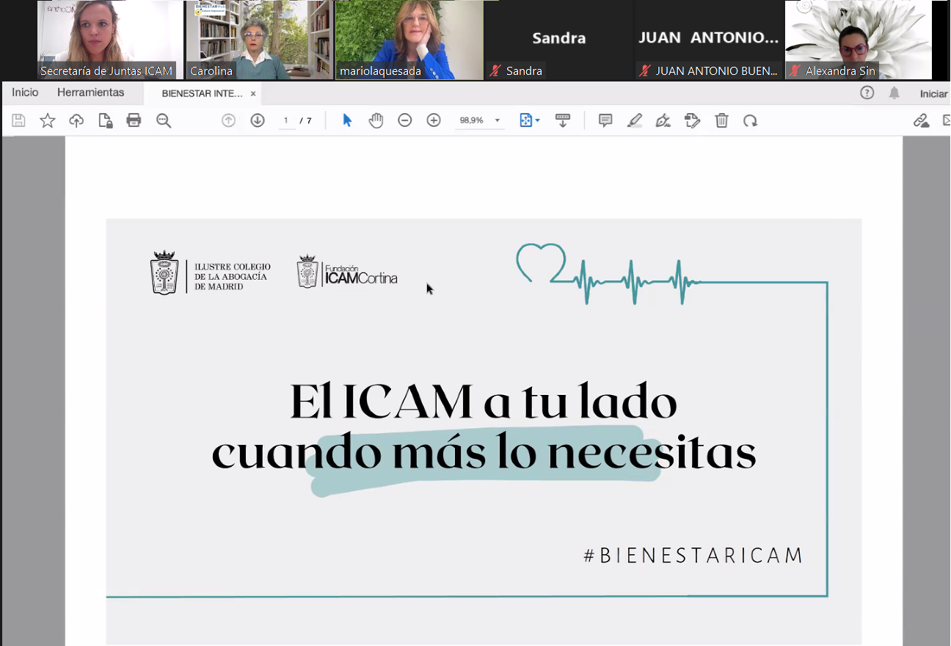951x646 pixels.
Task: Open the Inicio tab
Action: pyautogui.click(x=25, y=92)
